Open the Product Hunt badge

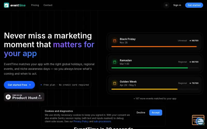(24, 97)
